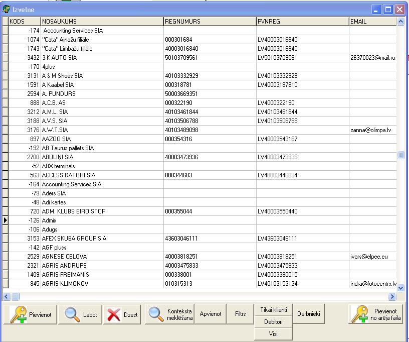Open the Darbnieki button
The image size is (409, 342).
point(309,314)
